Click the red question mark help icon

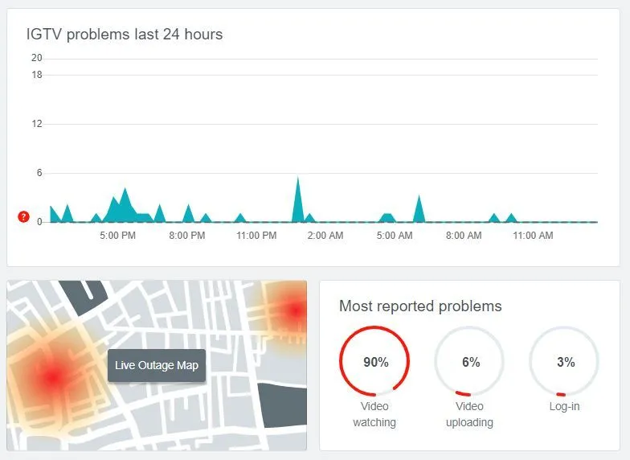point(24,217)
